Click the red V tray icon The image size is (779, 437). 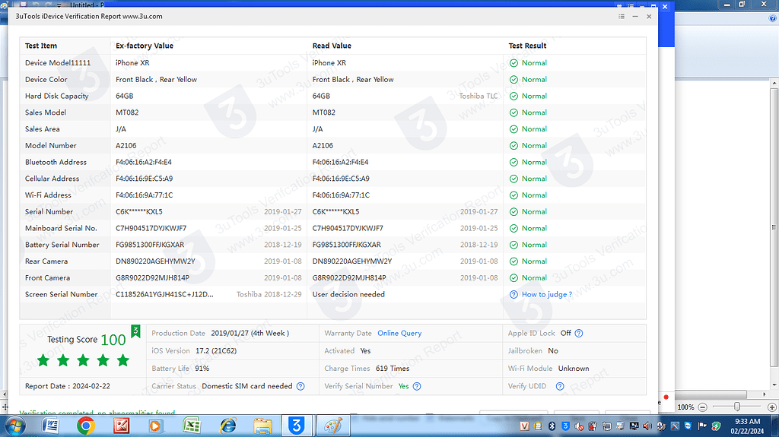click(525, 426)
